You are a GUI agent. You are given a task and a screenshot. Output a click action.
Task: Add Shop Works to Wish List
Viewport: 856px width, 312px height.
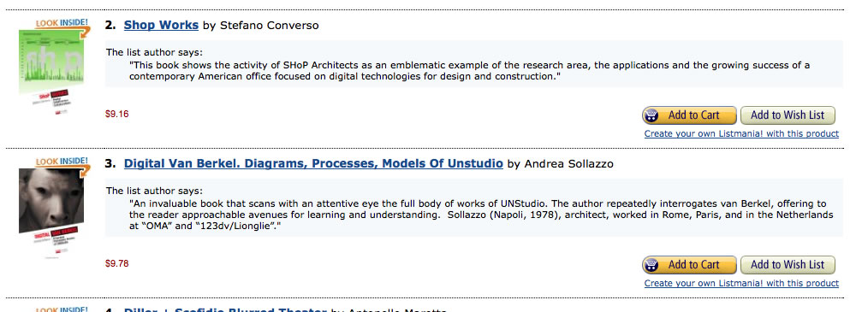tap(788, 115)
